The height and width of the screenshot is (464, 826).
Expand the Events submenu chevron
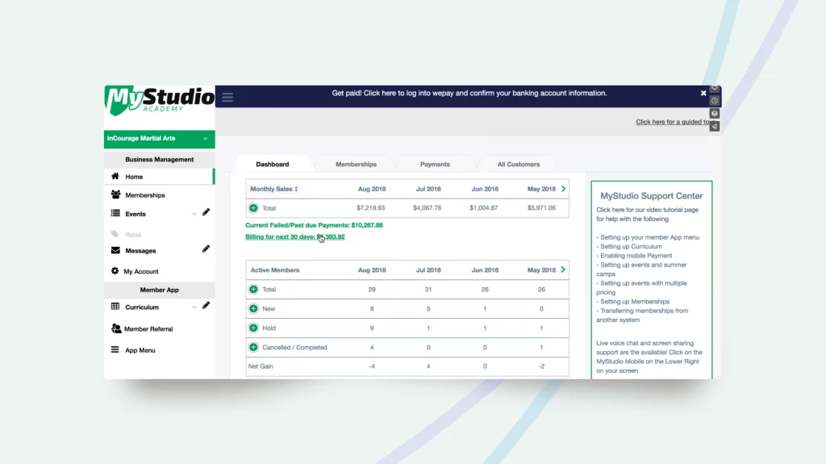[194, 214]
